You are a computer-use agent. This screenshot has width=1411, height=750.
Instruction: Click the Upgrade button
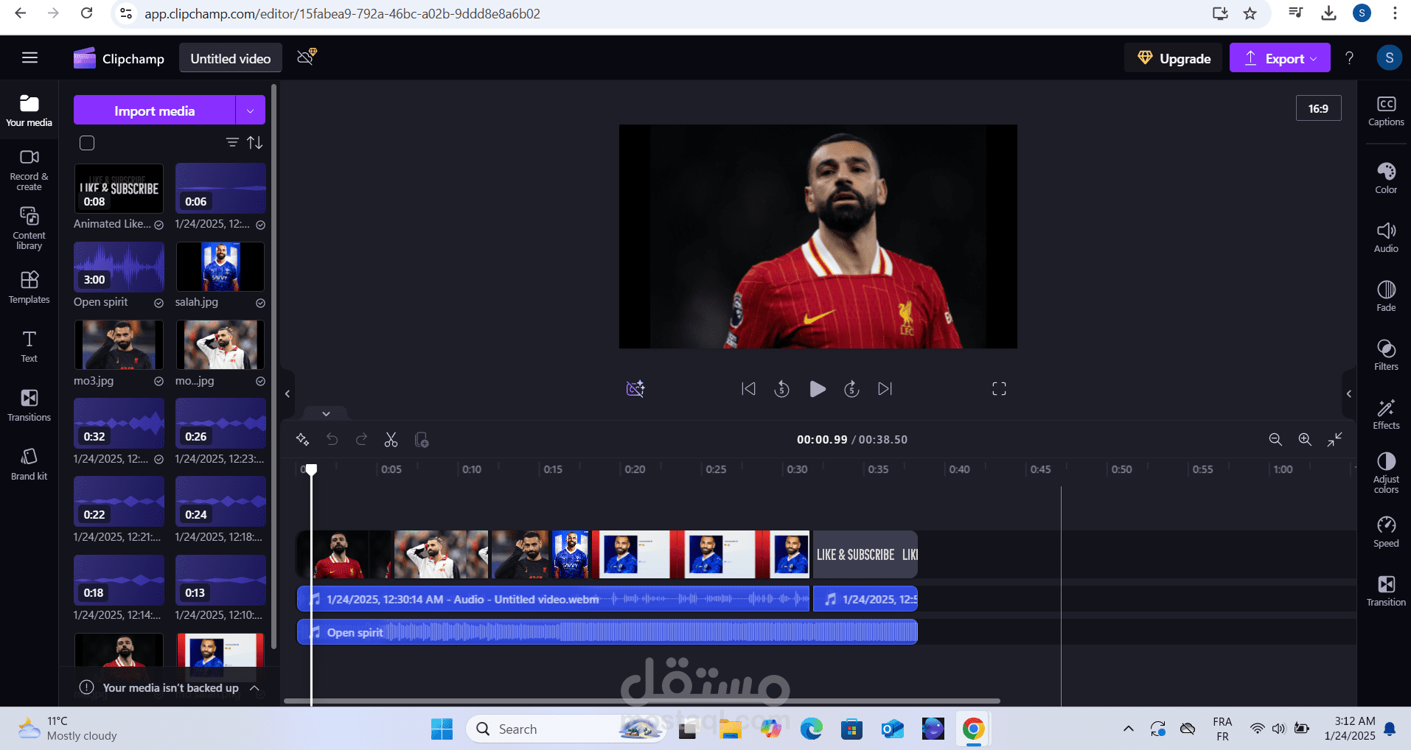click(x=1173, y=58)
